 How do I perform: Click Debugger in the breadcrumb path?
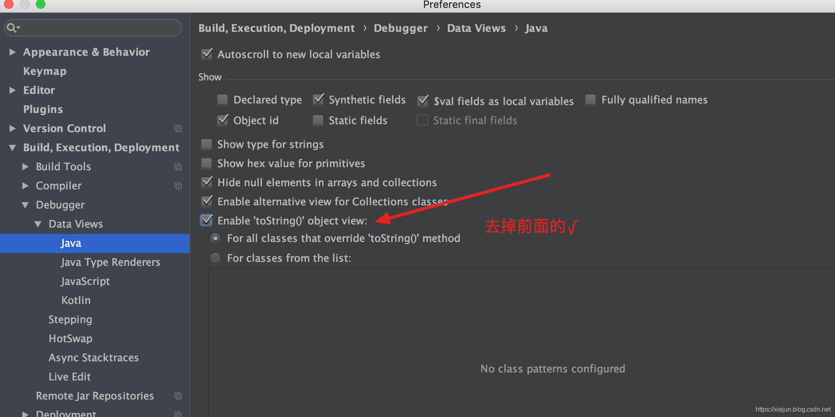tap(401, 28)
